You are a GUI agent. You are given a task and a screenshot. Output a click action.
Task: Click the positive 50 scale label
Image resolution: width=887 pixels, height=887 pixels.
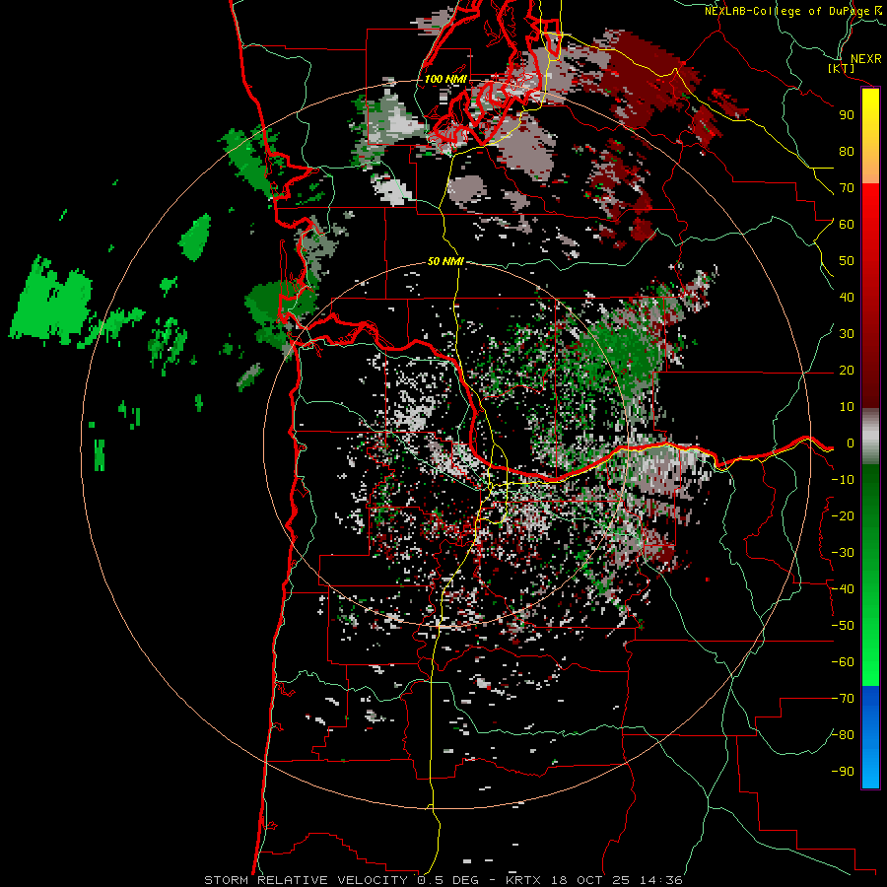(x=847, y=261)
